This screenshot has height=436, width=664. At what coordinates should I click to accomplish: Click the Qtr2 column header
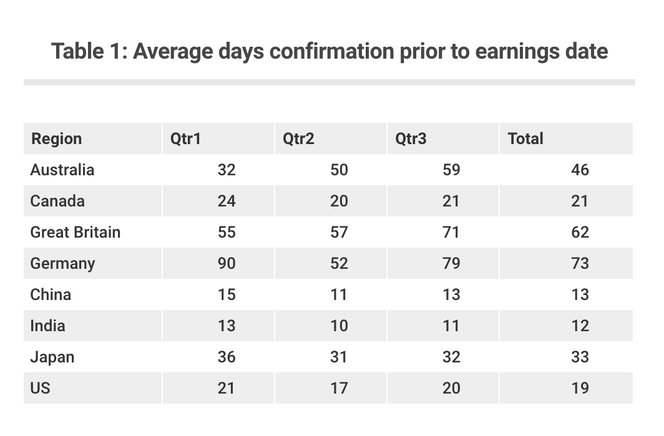[x=298, y=139]
